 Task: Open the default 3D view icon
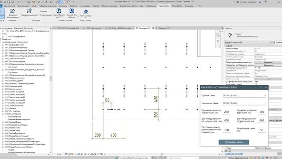click(x=52, y=2)
